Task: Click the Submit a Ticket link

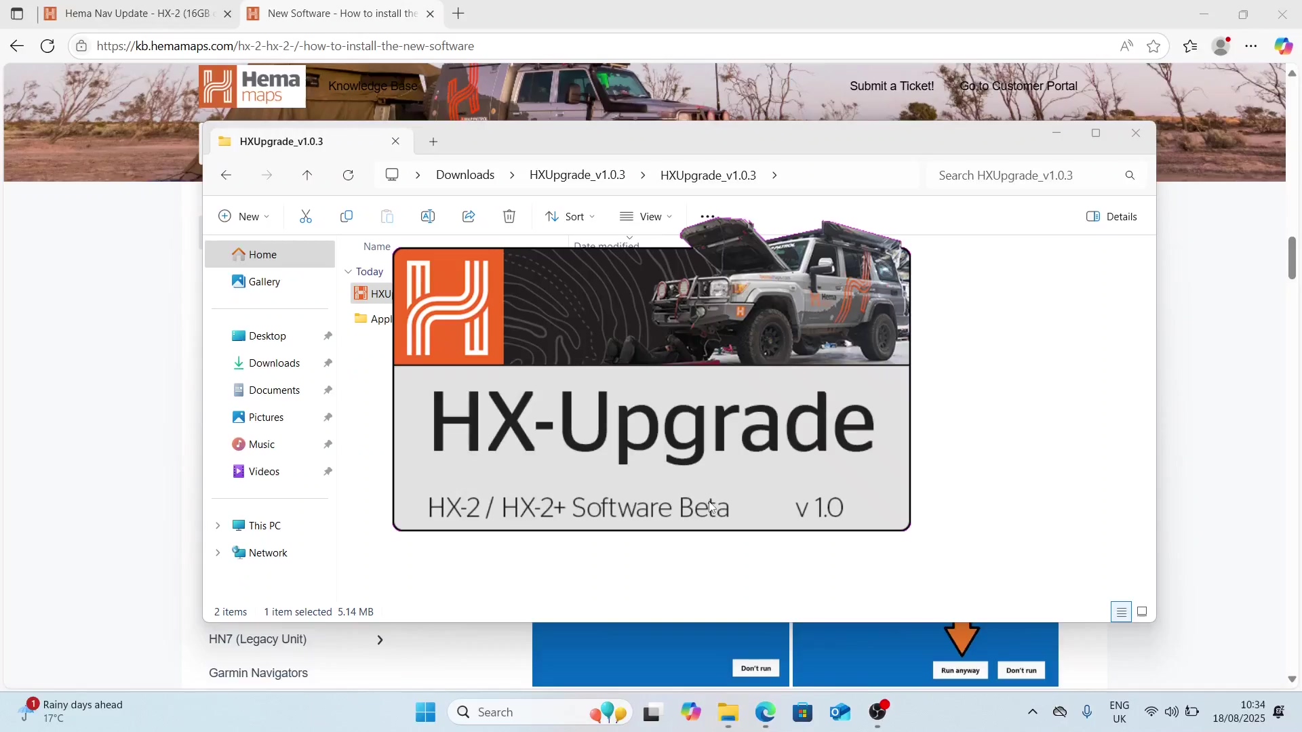Action: (x=891, y=86)
